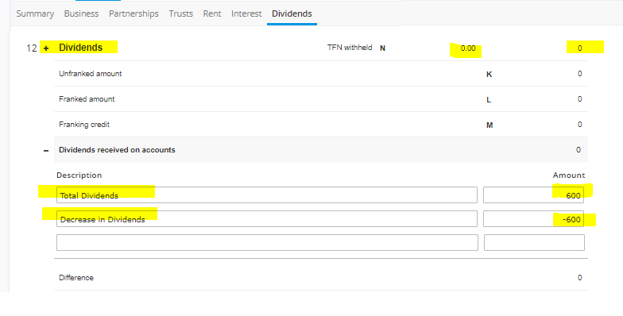Open the Business tab
This screenshot has width=623, height=316.
point(81,13)
